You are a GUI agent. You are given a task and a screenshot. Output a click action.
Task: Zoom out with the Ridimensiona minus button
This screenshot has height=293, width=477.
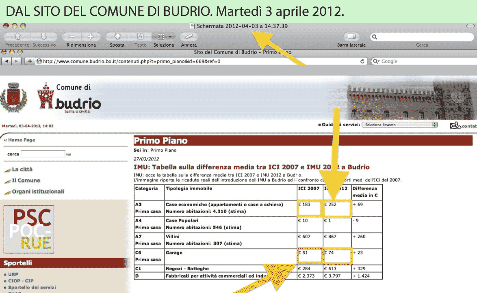(x=72, y=37)
